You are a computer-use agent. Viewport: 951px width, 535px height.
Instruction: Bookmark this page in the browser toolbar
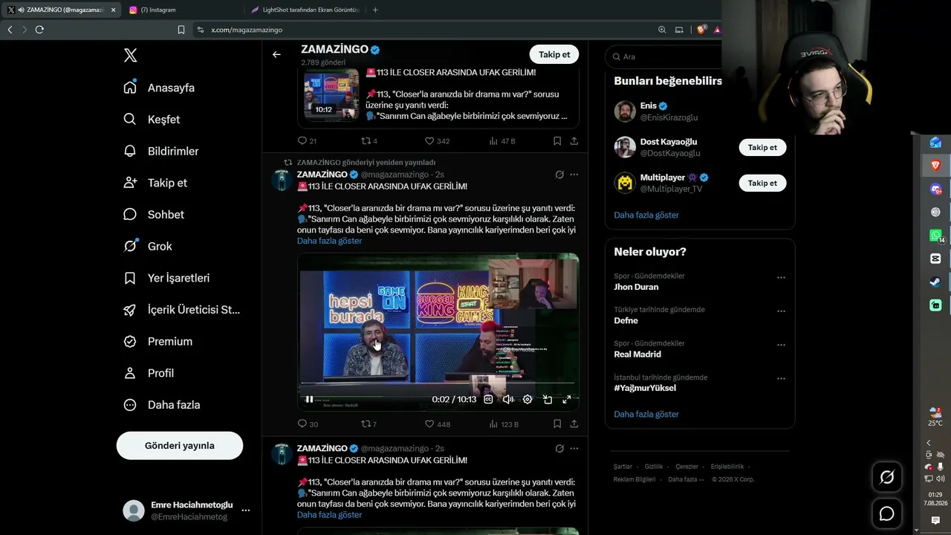pos(181,30)
